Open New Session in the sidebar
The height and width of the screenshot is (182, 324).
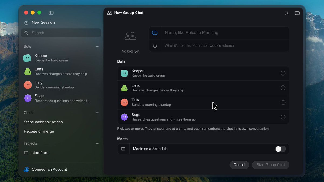(43, 23)
